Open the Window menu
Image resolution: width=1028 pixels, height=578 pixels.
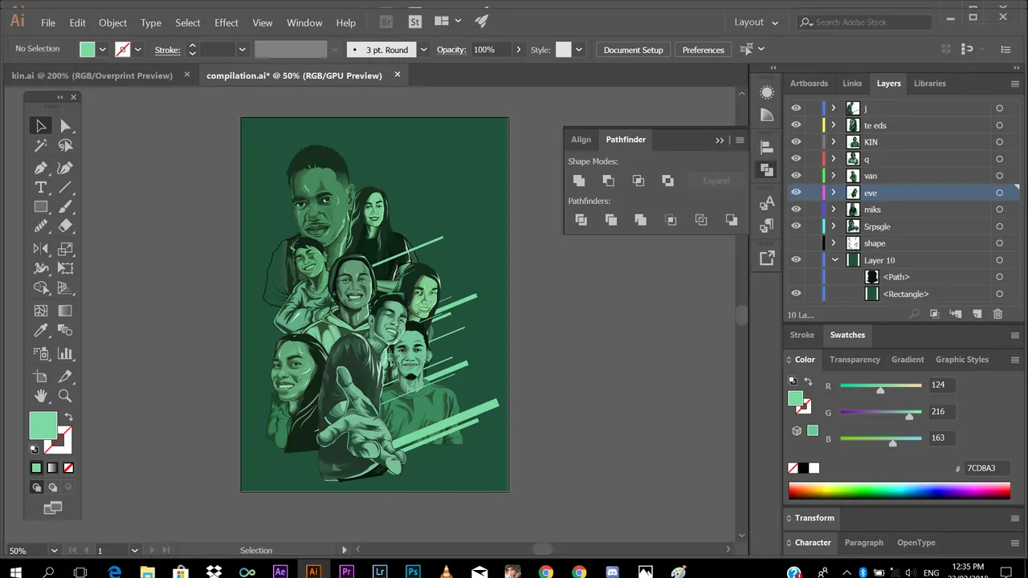point(304,22)
